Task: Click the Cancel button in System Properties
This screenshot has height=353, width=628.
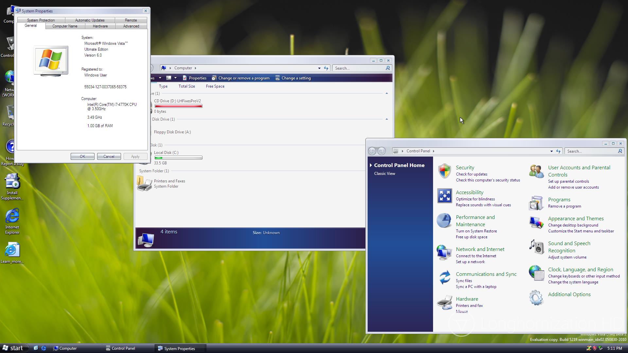Action: pyautogui.click(x=109, y=157)
